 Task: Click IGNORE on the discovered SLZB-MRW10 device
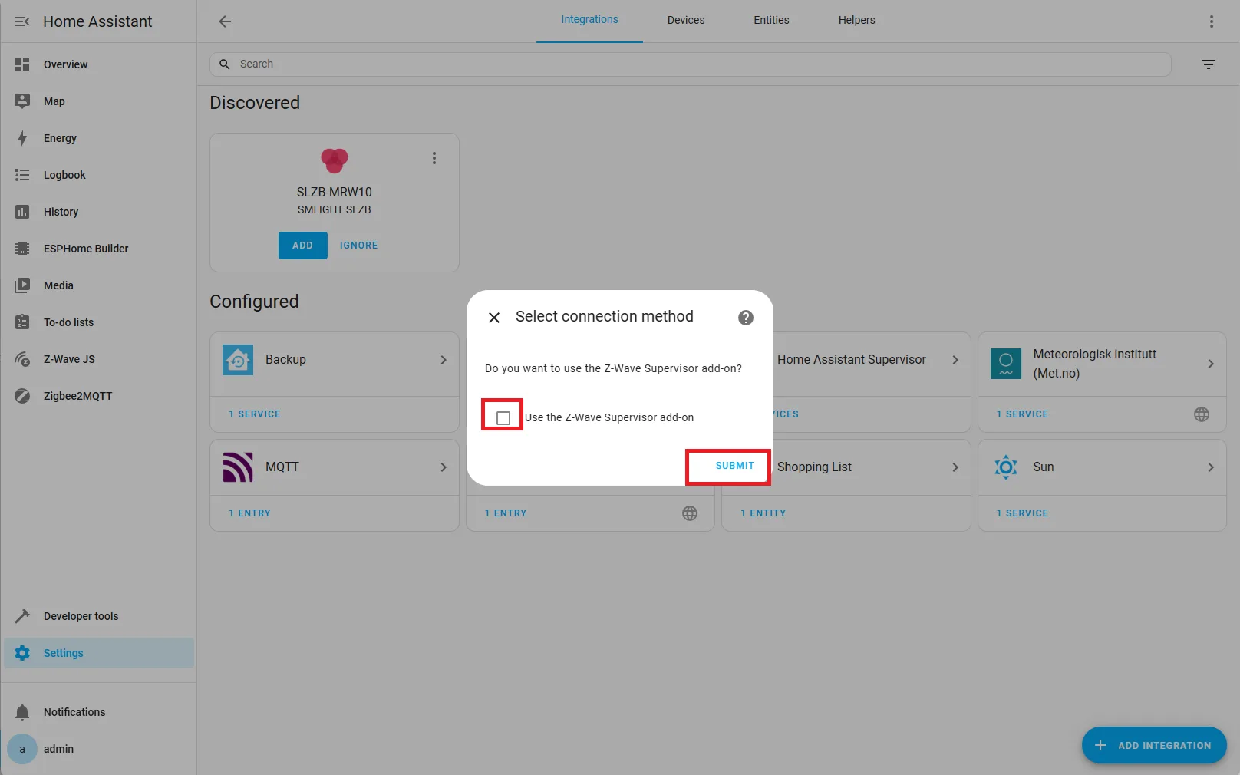coord(358,245)
